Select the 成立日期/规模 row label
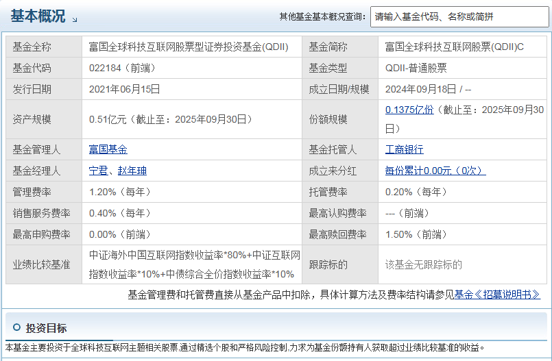552x361 pixels. [339, 89]
